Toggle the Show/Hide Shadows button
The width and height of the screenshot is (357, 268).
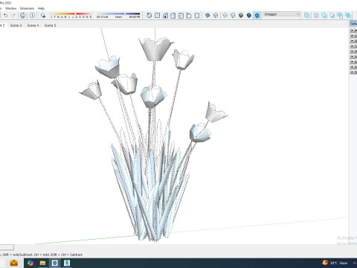click(x=43, y=16)
